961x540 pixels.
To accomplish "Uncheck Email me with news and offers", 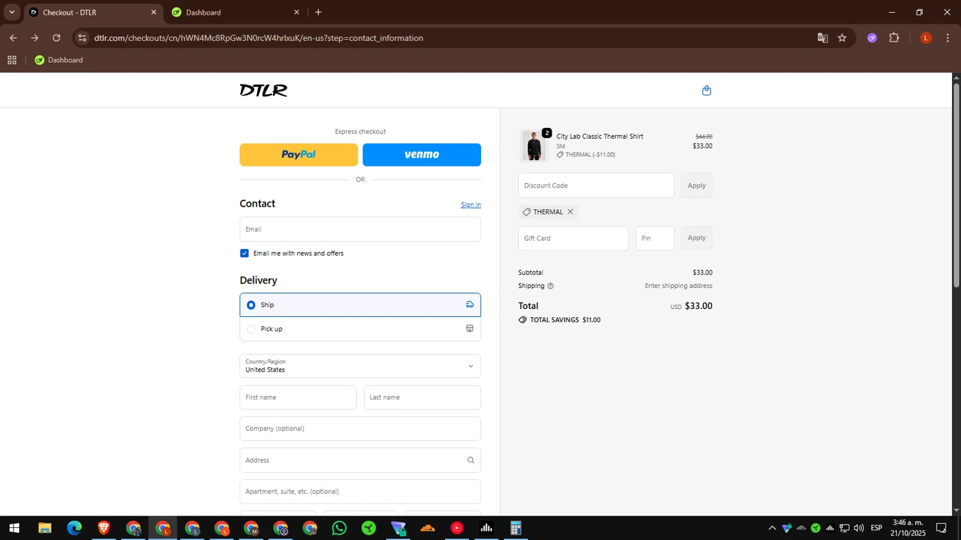I will [244, 253].
